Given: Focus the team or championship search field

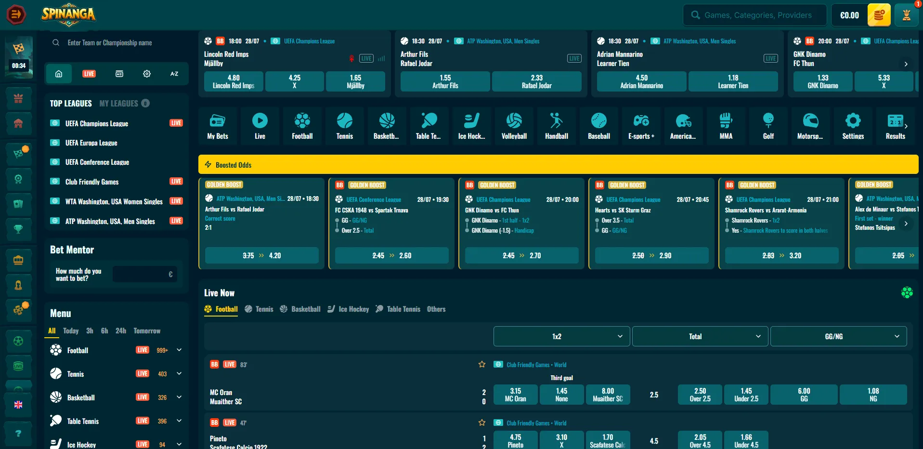Looking at the screenshot, I should tap(117, 43).
